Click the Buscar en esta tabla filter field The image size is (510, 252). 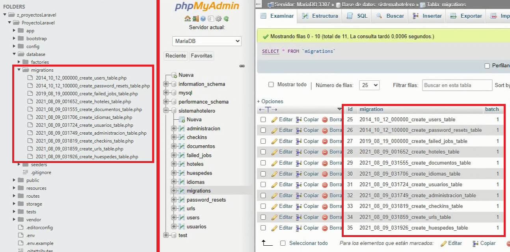point(457,85)
